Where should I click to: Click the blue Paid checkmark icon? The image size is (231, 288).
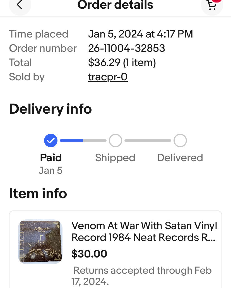pyautogui.click(x=51, y=141)
